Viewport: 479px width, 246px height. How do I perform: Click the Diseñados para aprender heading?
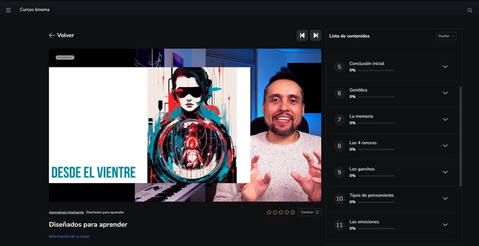pos(88,225)
